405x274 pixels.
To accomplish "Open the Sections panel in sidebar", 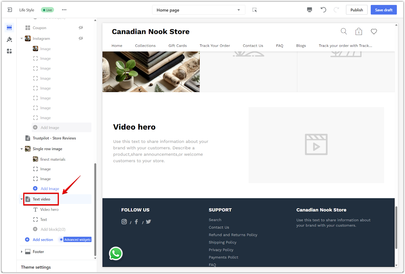I will 9,28.
